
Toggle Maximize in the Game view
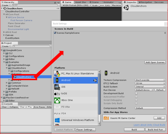point(116,5)
